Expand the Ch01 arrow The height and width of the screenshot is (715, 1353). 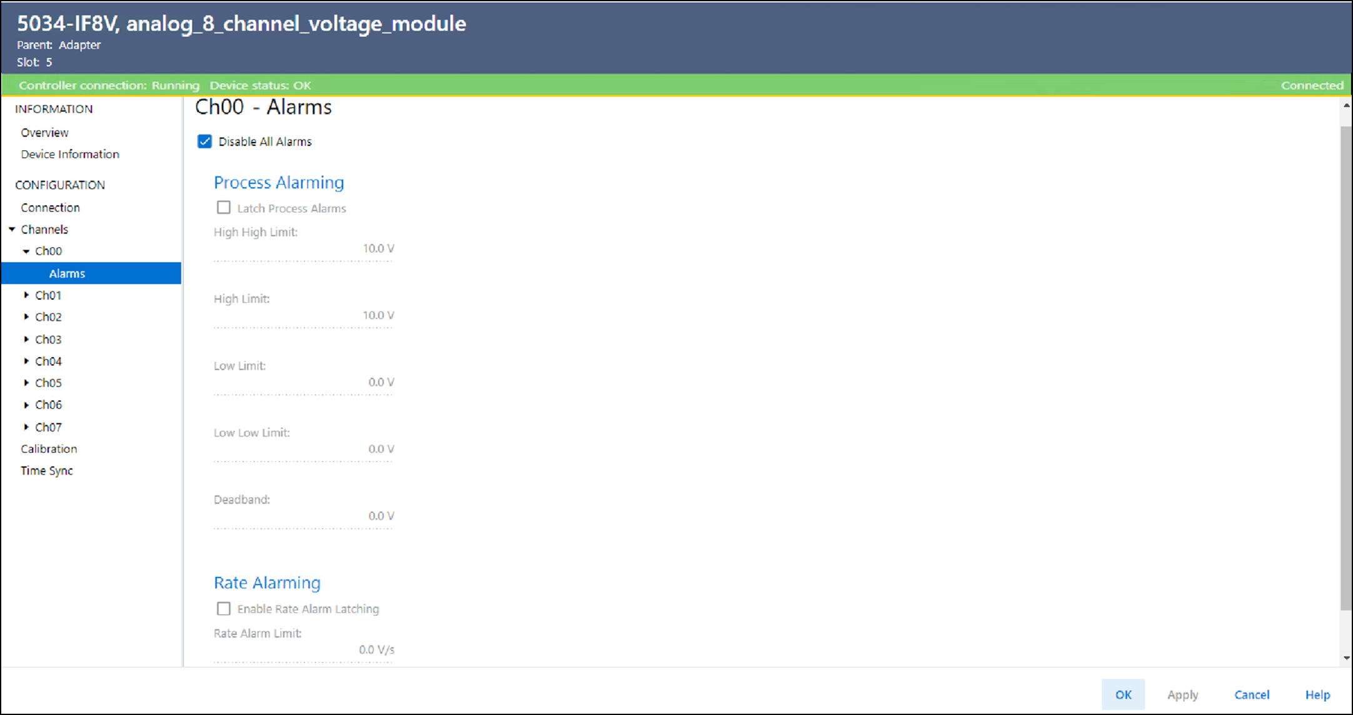point(26,295)
